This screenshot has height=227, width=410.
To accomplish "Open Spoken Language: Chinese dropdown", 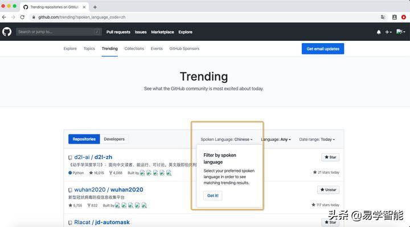I will [227, 140].
